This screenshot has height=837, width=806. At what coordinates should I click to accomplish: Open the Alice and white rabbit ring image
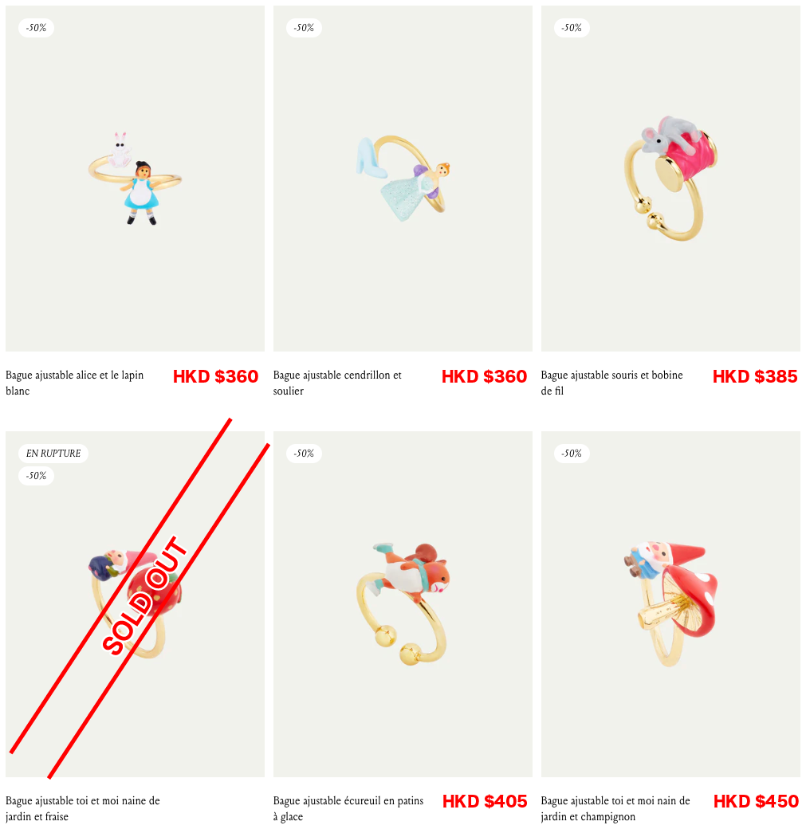click(135, 179)
